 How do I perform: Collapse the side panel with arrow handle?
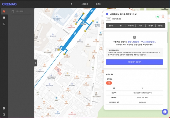tap(35, 63)
